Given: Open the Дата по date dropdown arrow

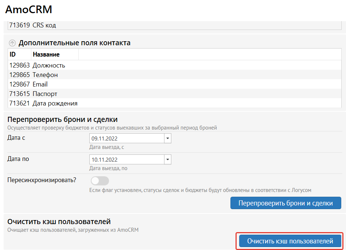Looking at the screenshot, I should (168, 159).
